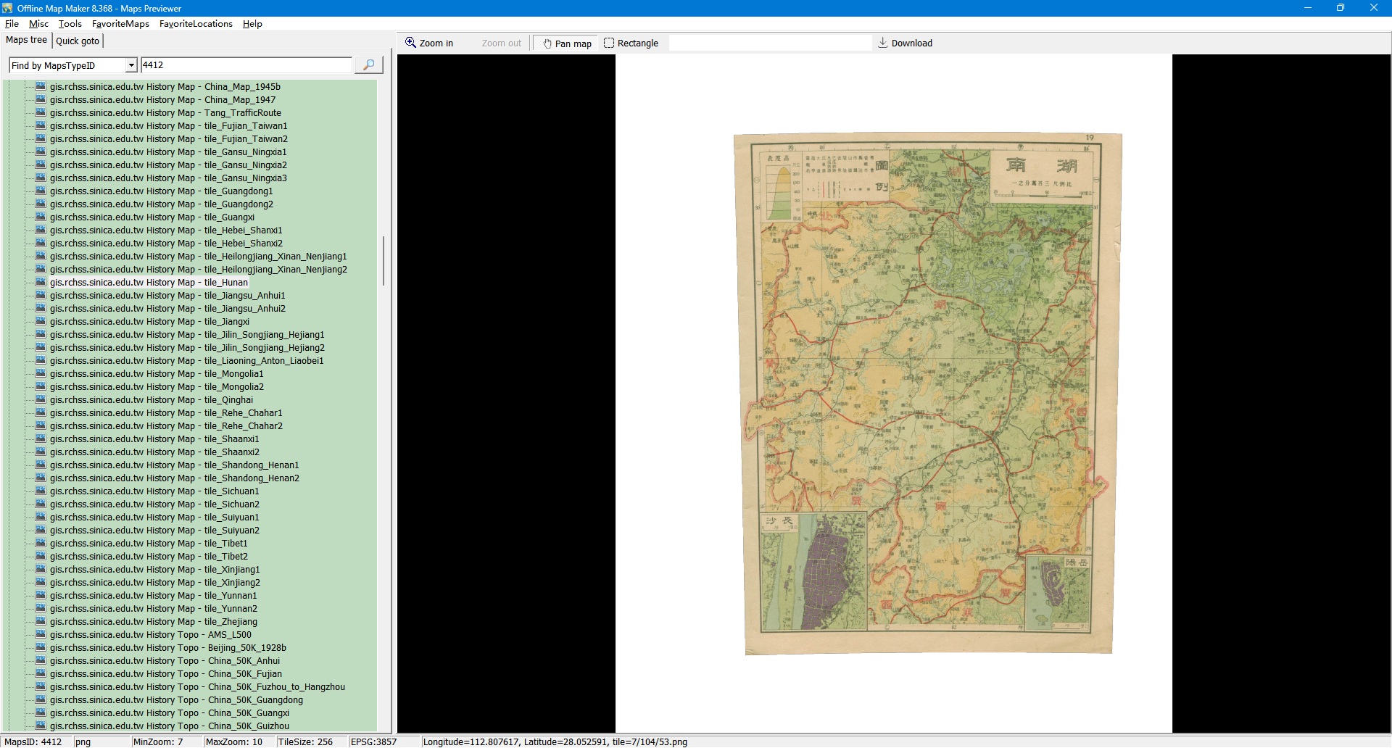This screenshot has height=748, width=1392.
Task: Click map icon beside tile_Zhejiang entry
Action: (x=41, y=622)
